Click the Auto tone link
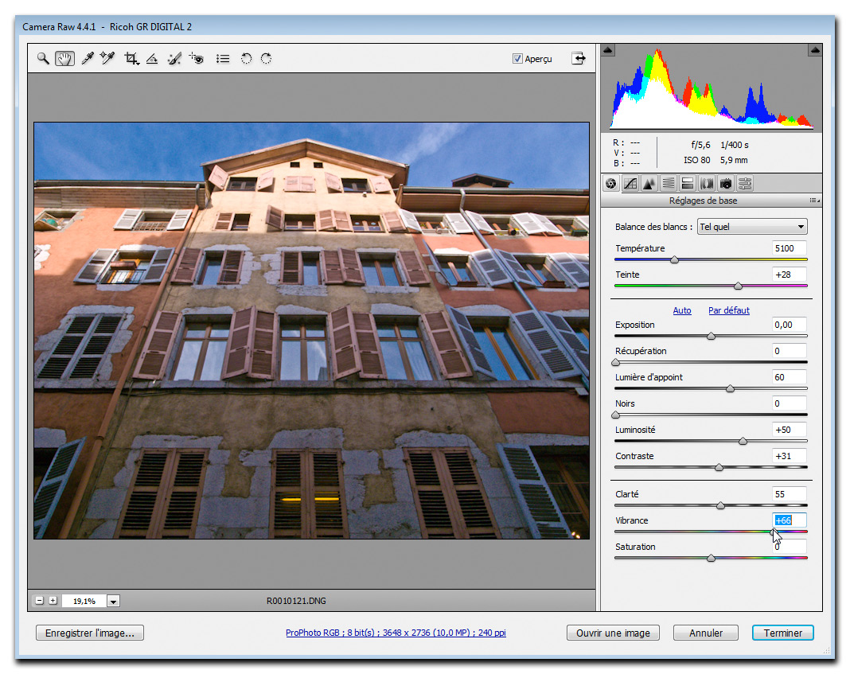 coord(682,310)
